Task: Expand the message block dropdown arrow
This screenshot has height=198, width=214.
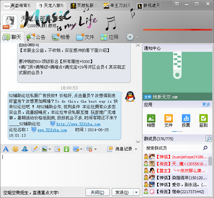Action: tap(95, 149)
